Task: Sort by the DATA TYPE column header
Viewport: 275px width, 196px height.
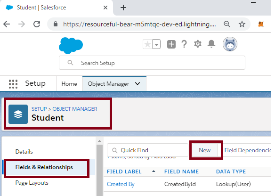Action: pos(231,171)
